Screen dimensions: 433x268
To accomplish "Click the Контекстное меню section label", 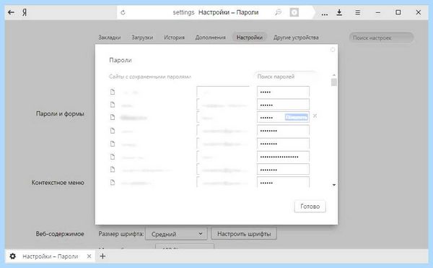I will click(58, 183).
